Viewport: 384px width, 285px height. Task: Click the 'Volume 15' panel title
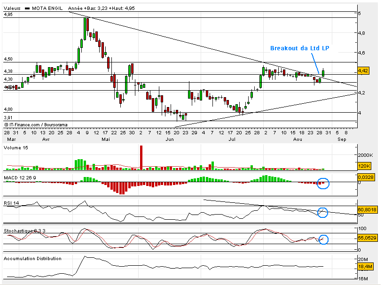tap(16, 148)
